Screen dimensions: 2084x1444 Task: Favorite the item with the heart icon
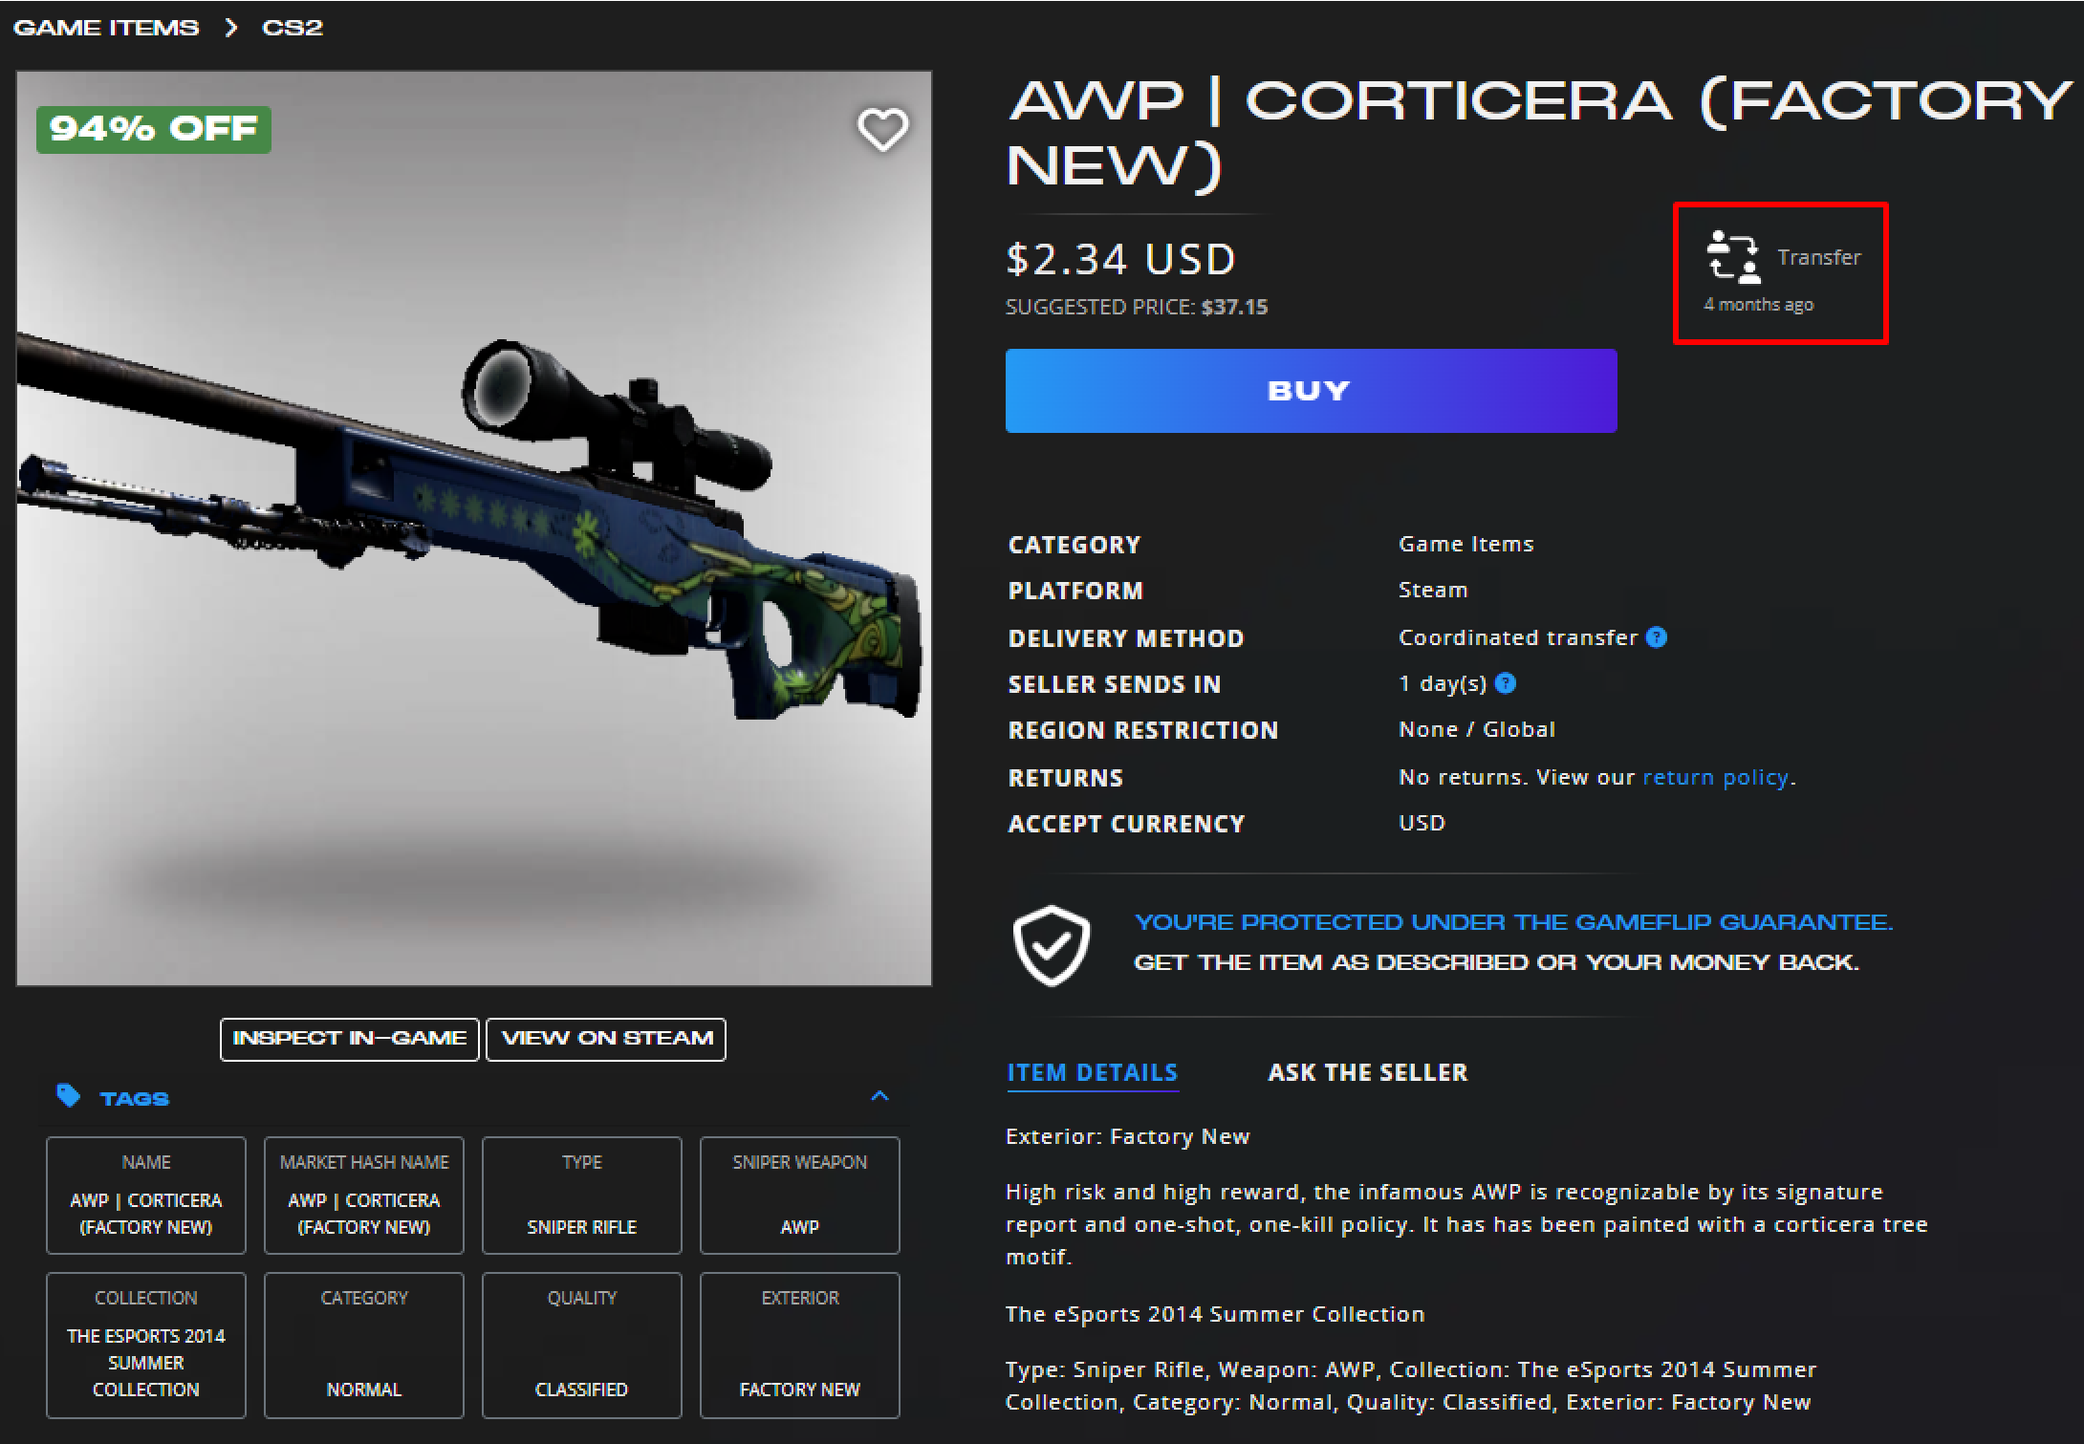pos(881,129)
